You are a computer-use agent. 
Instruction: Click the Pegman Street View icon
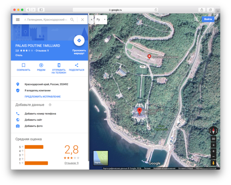(213, 163)
